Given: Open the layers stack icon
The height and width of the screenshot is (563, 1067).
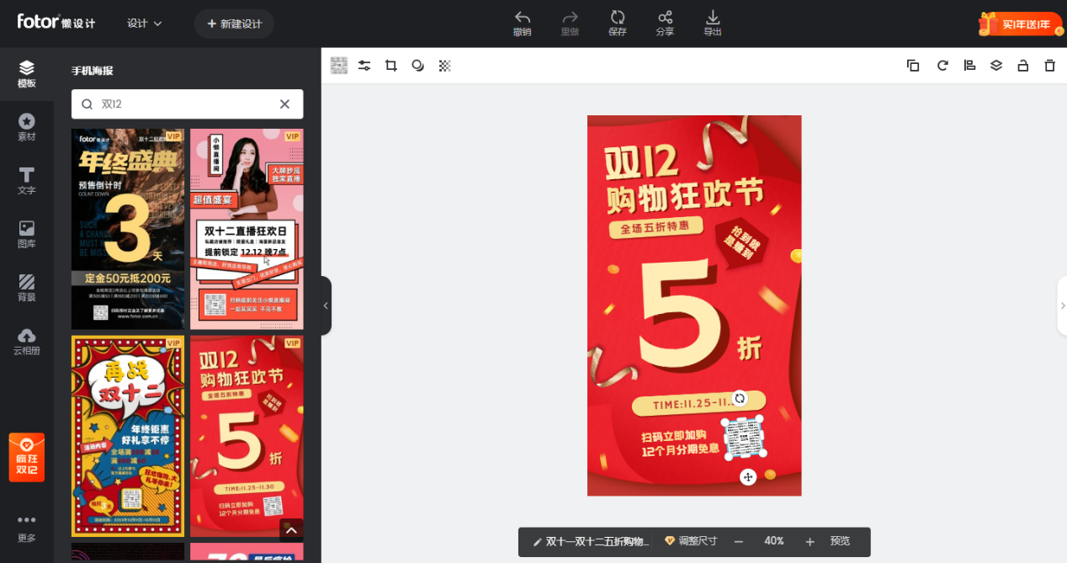Looking at the screenshot, I should coord(996,66).
